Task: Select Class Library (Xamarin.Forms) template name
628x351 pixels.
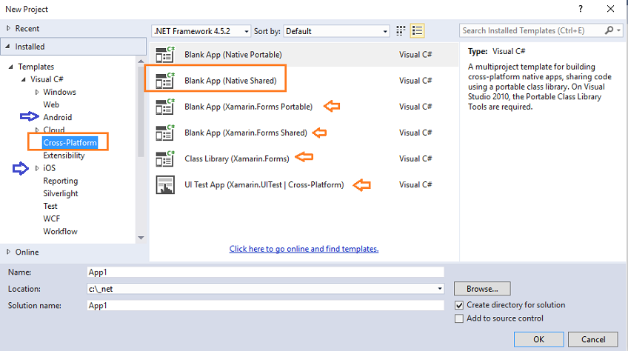Action: pos(237,159)
